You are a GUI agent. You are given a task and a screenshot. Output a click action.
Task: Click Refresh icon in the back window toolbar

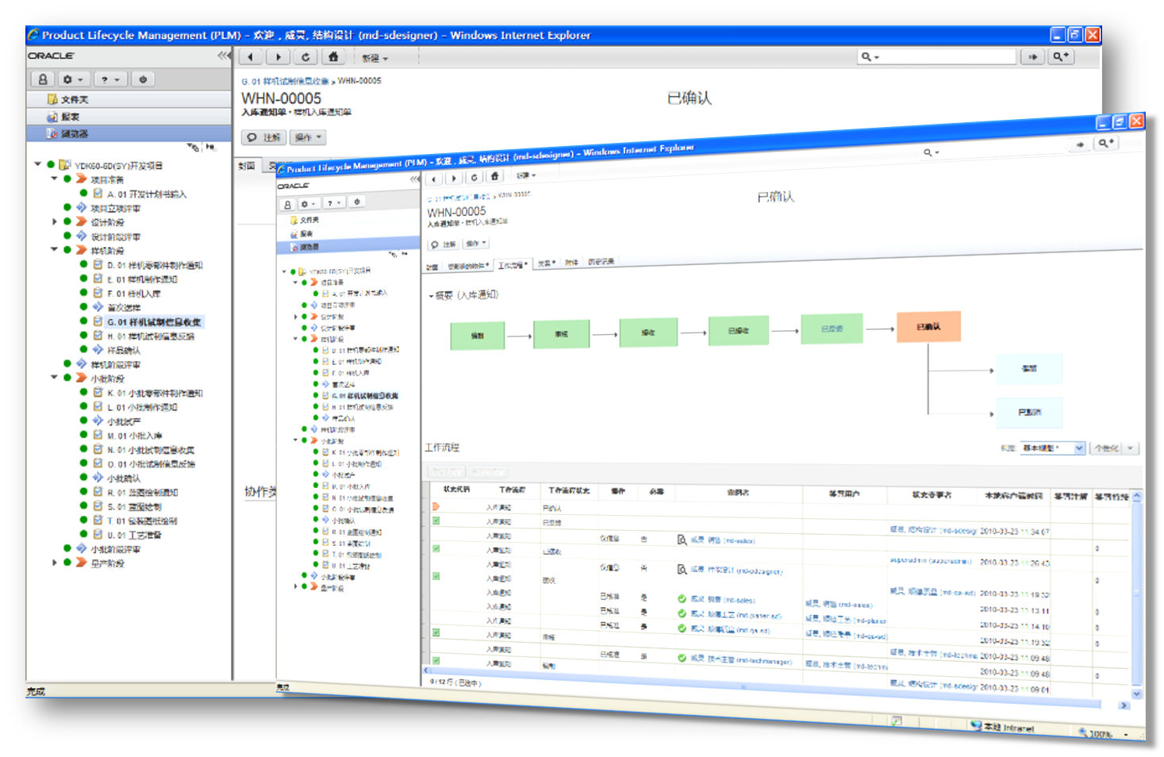[305, 57]
